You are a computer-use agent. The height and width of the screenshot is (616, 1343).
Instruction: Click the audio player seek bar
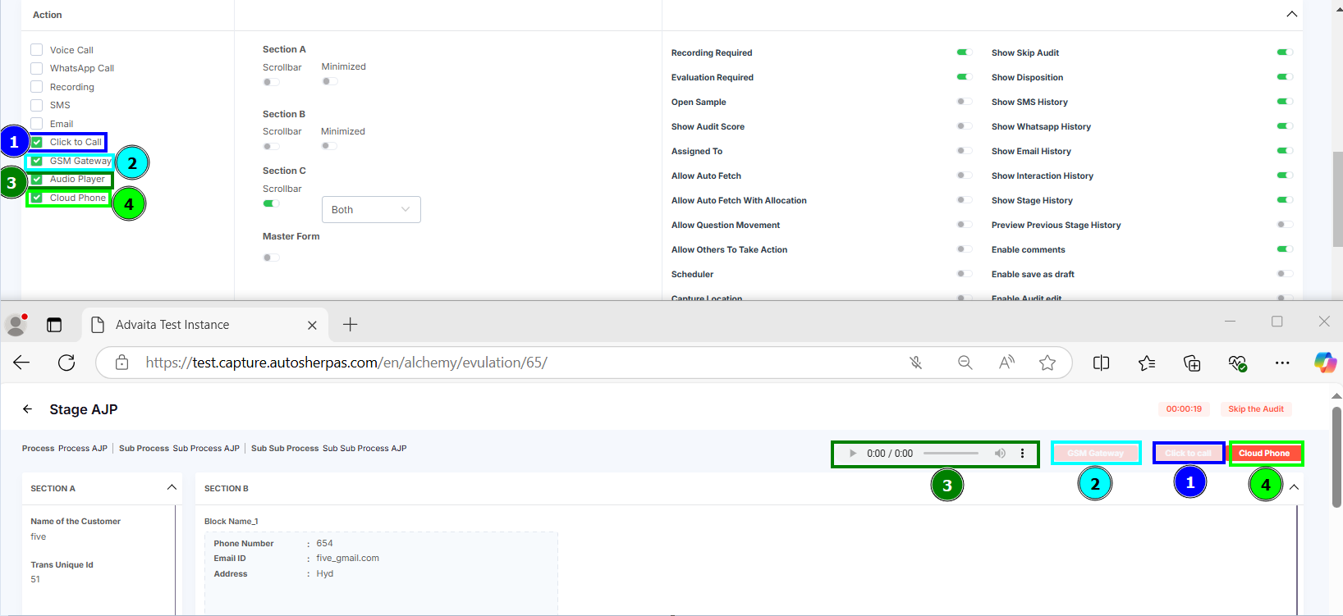(951, 454)
